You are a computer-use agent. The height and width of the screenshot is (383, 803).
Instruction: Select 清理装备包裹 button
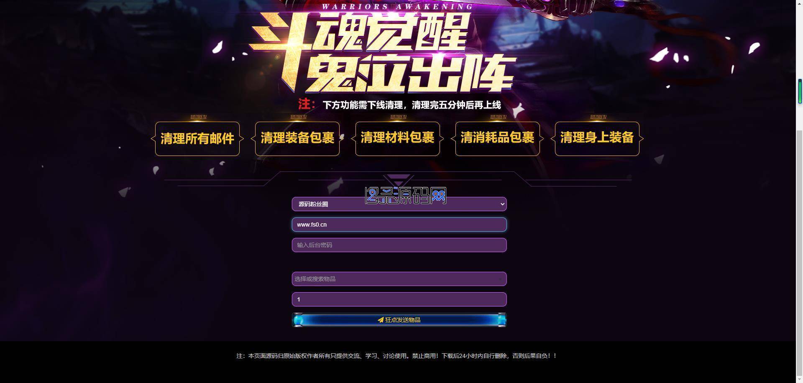(297, 138)
